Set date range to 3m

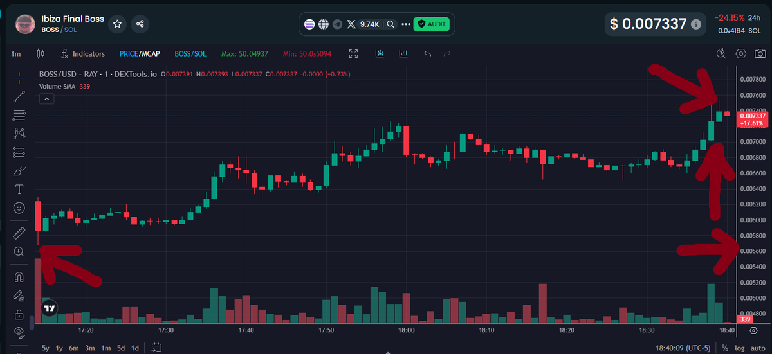(90, 348)
